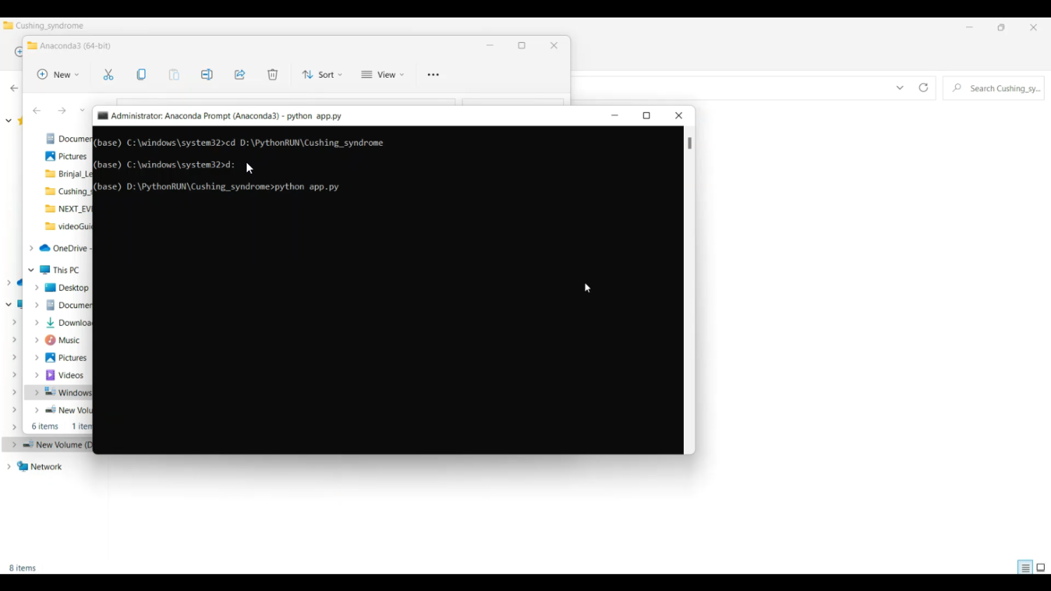Switch to details list view layout
The image size is (1051, 591).
click(x=1025, y=568)
